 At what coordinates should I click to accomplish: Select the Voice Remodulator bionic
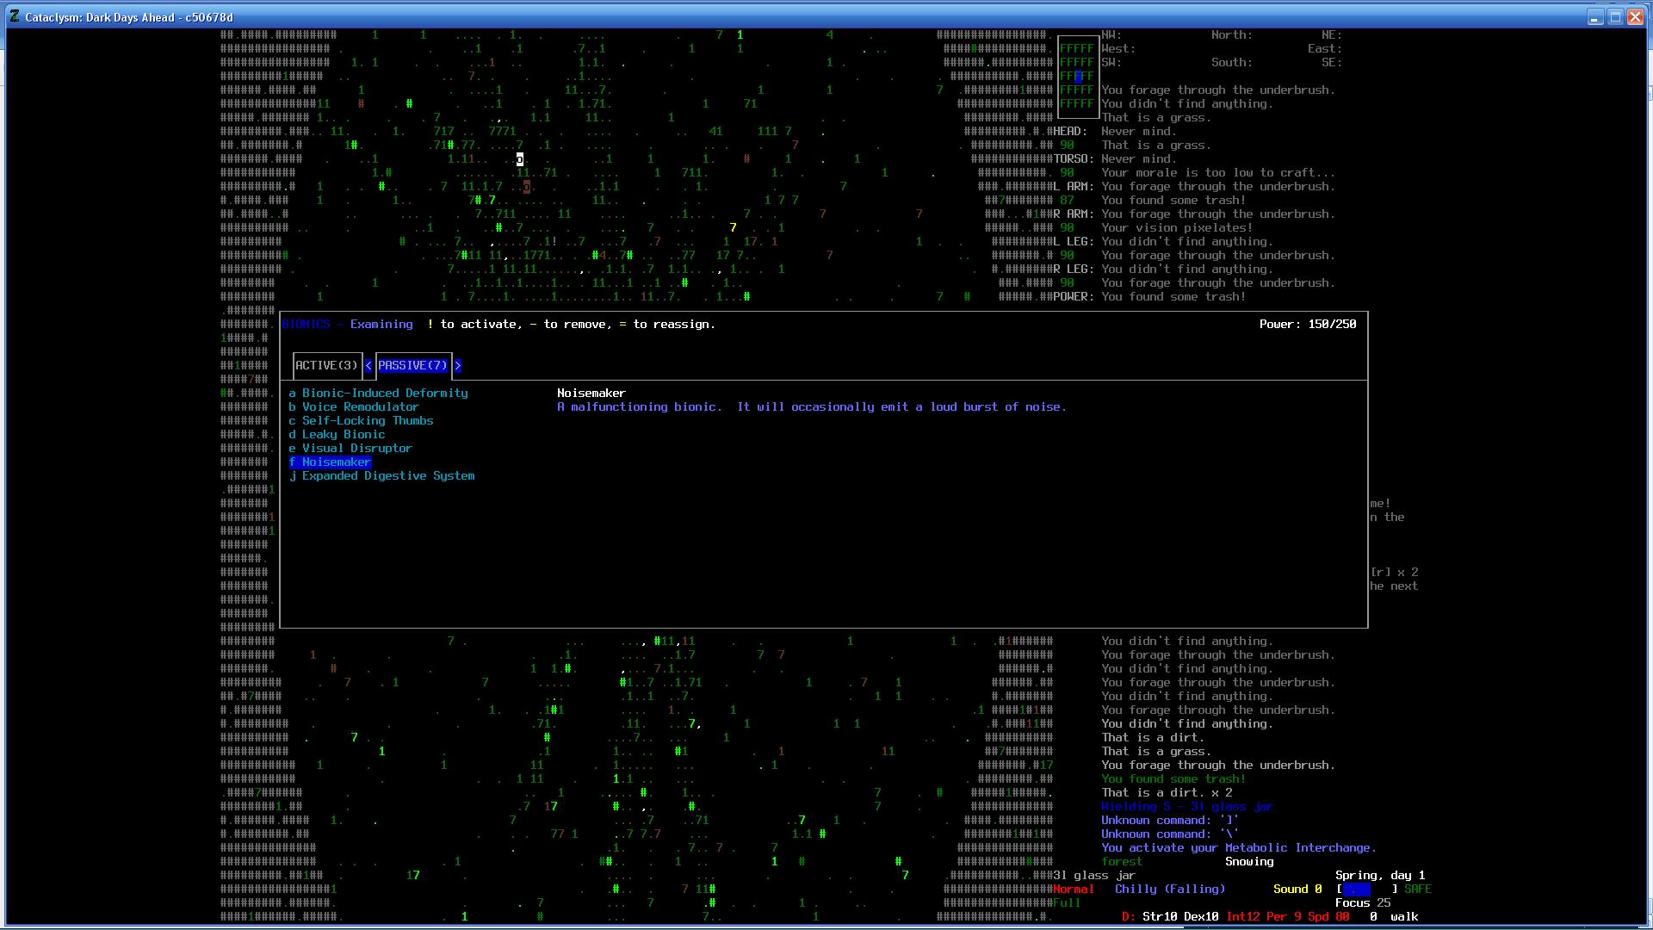360,407
